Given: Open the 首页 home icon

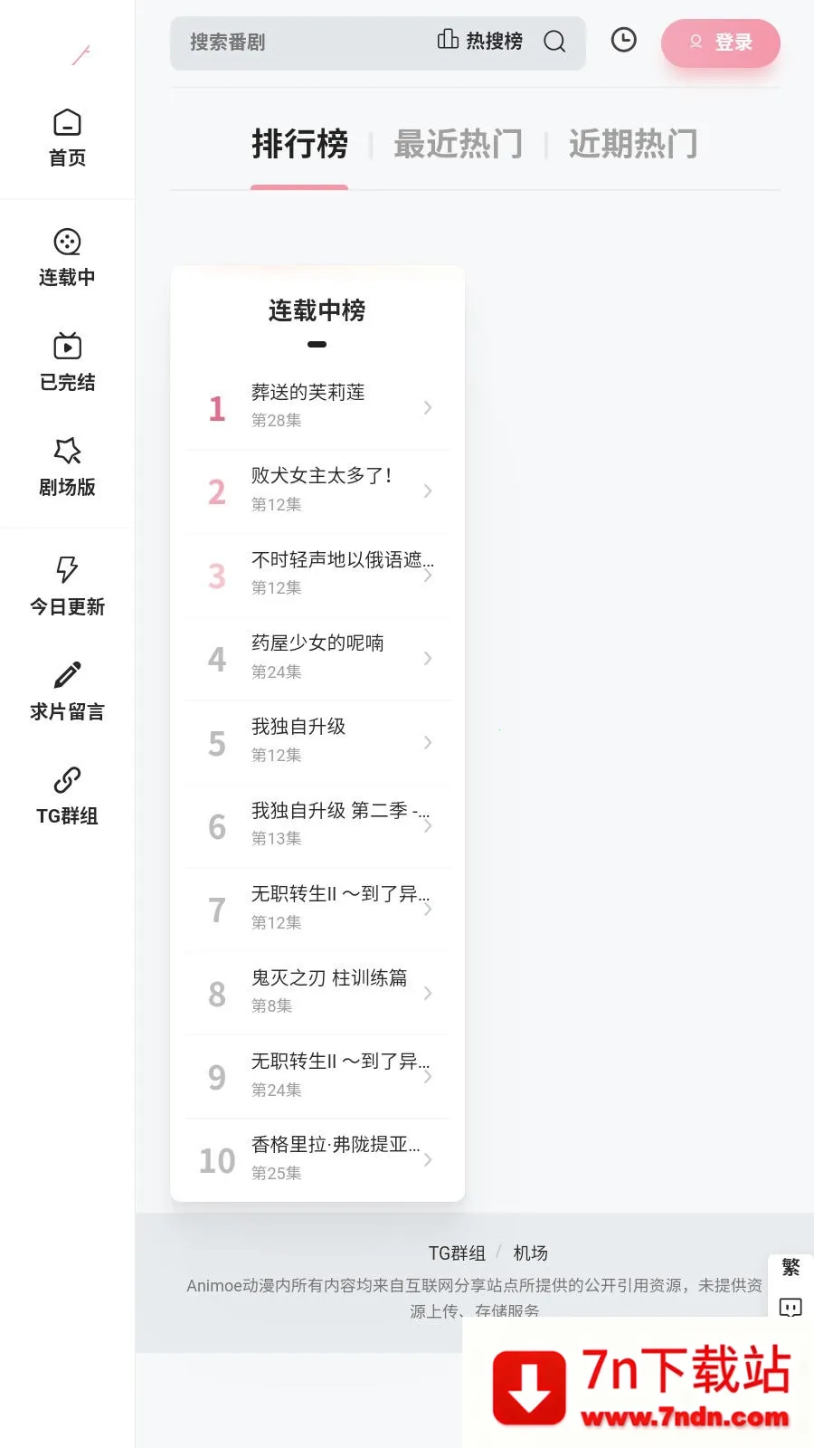Looking at the screenshot, I should tap(67, 122).
